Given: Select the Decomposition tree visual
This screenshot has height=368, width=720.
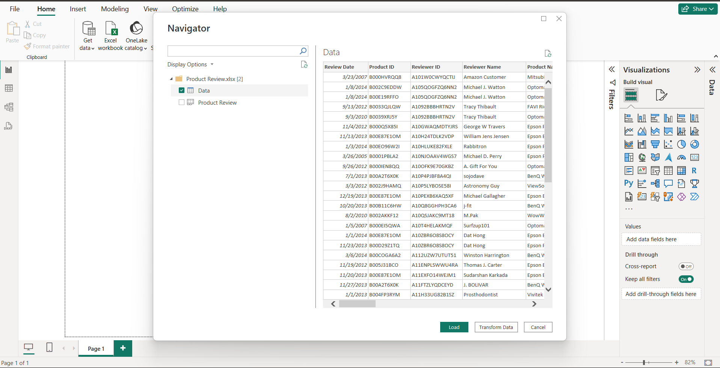Looking at the screenshot, I should (655, 183).
